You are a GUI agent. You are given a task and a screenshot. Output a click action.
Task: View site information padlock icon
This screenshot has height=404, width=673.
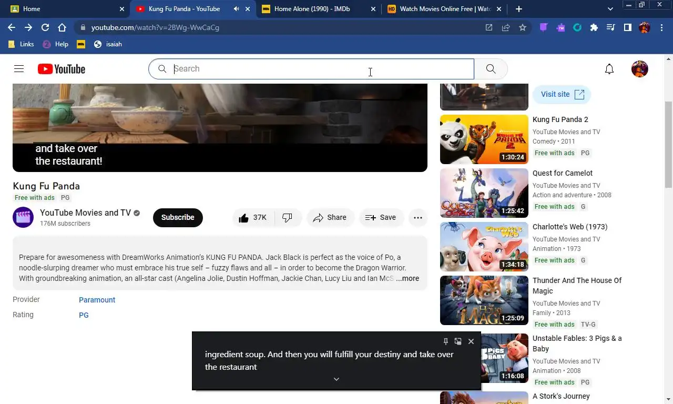[x=83, y=27]
